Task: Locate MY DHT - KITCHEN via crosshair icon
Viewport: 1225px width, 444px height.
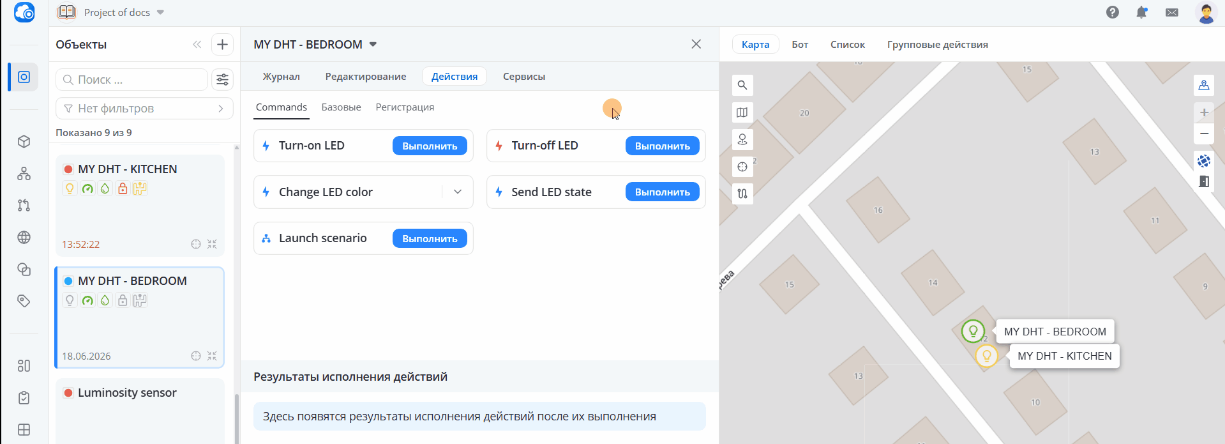Action: click(196, 244)
